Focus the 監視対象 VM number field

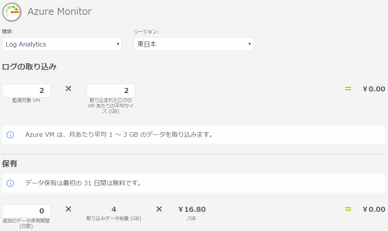(x=26, y=91)
